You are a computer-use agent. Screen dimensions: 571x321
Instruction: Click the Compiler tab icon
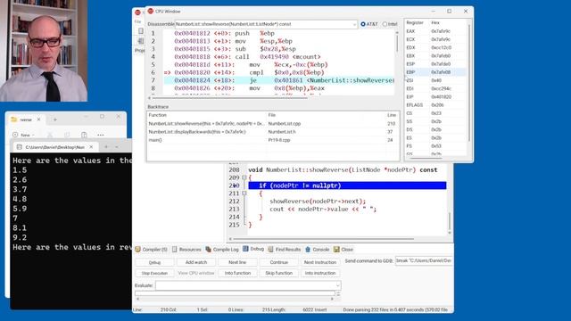click(x=137, y=250)
